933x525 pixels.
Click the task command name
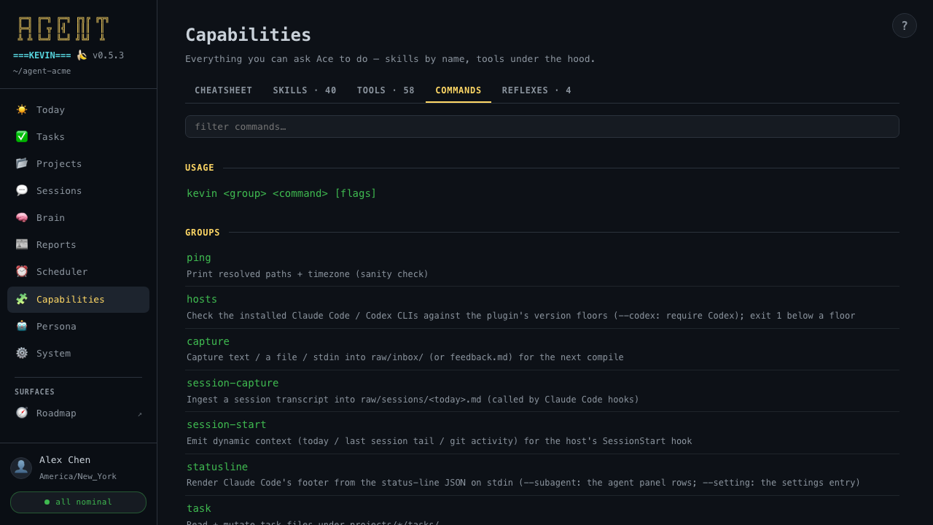(199, 508)
